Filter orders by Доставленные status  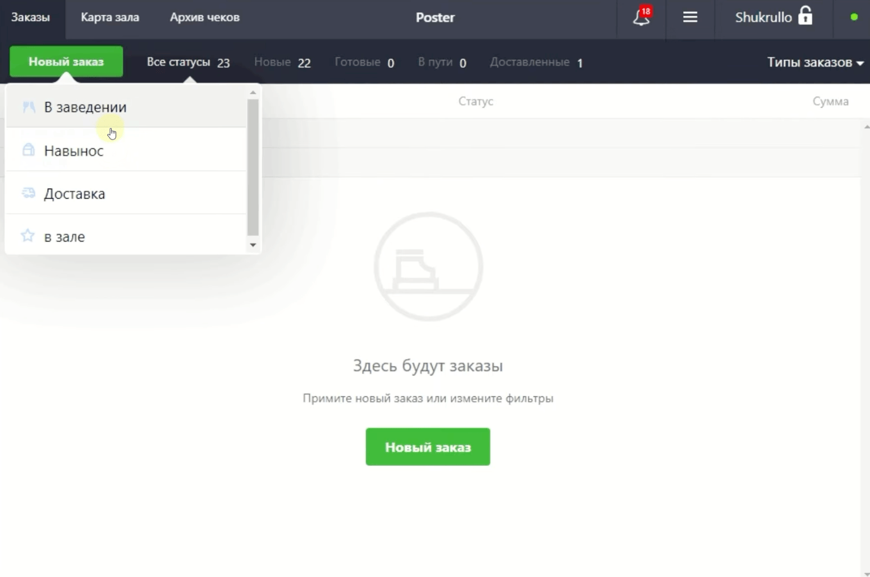click(x=536, y=62)
